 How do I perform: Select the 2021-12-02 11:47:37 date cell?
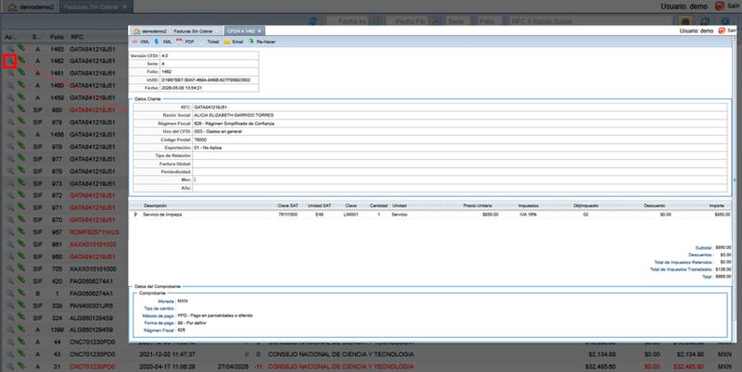pos(167,354)
